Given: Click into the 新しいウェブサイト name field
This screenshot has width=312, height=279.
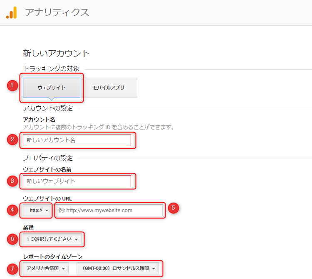Looking at the screenshot, I should pyautogui.click(x=77, y=181).
